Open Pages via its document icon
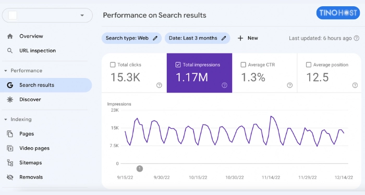This screenshot has height=195, width=365. (10, 134)
